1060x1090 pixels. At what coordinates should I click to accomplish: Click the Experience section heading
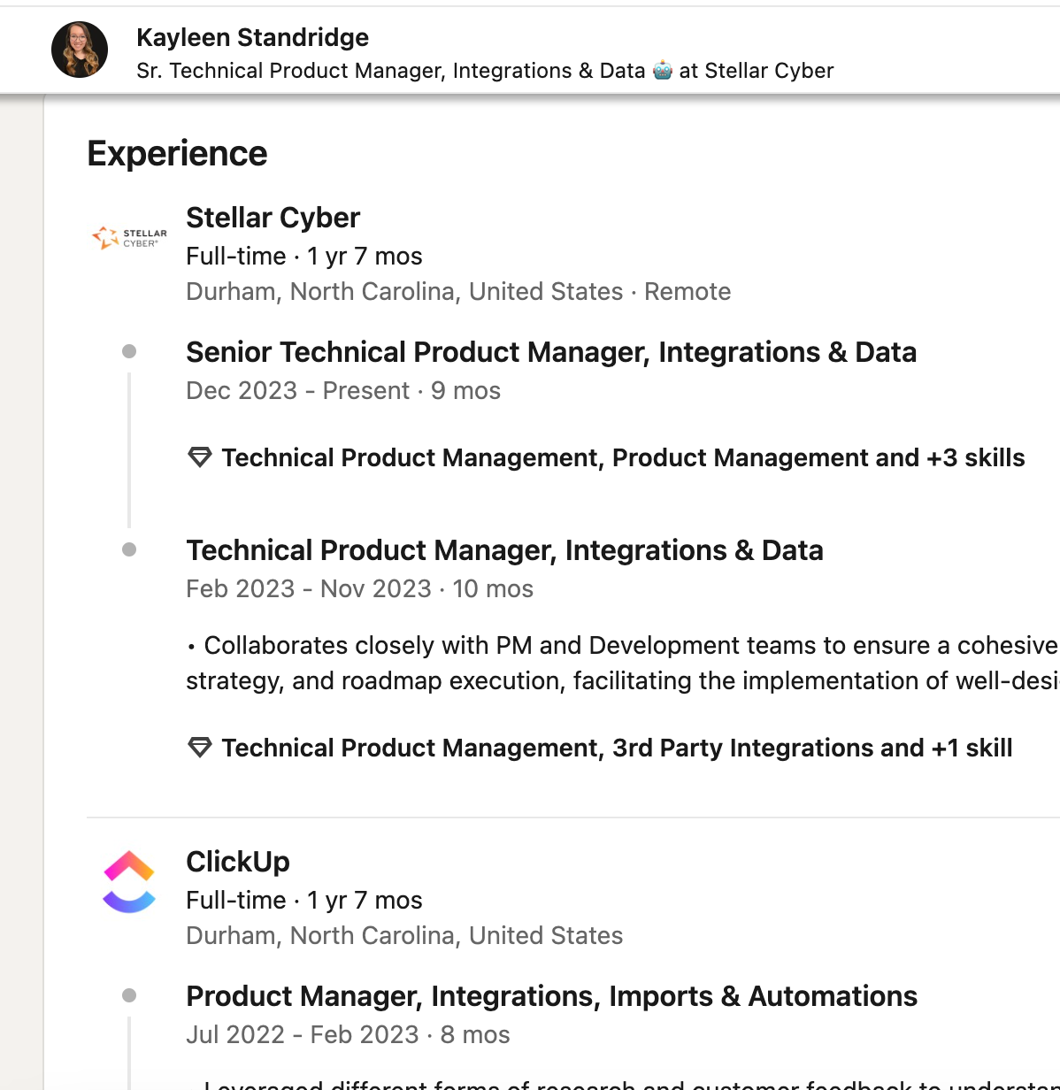pos(177,154)
